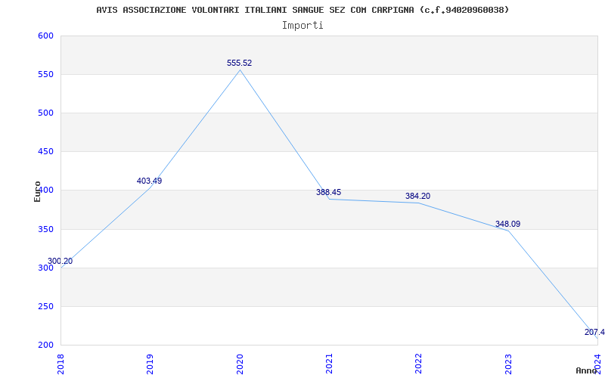Click the 'Euro' y-axis title
This screenshot has height=378, width=605.
(x=37, y=191)
